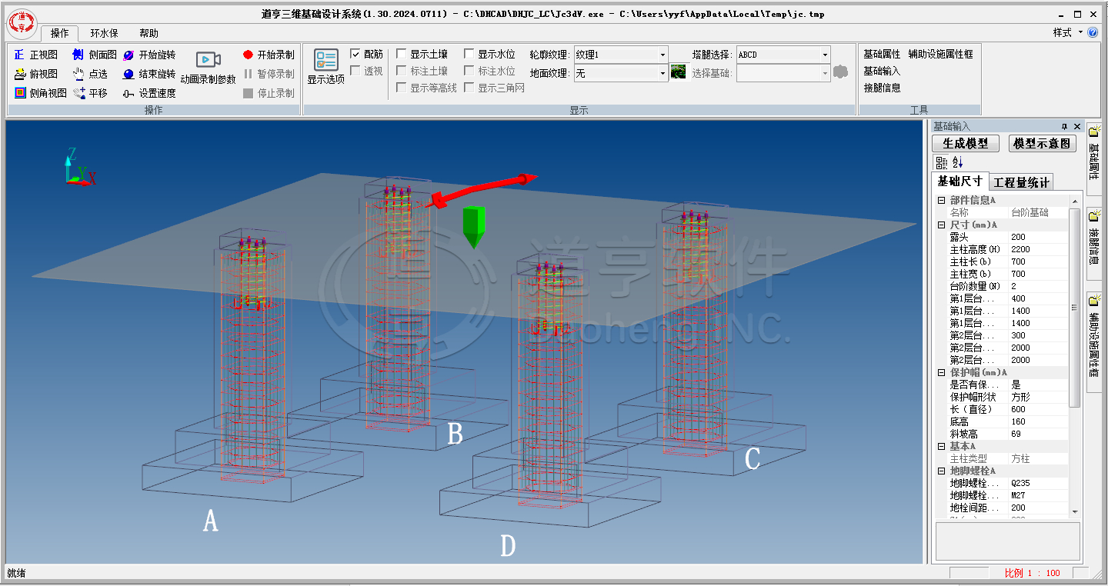Switch to top view (俯视图)
1108x586 pixels.
(35, 74)
